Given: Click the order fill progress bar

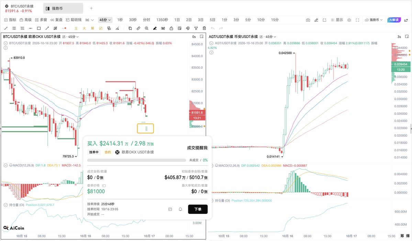Looking at the screenshot, I should (137, 160).
